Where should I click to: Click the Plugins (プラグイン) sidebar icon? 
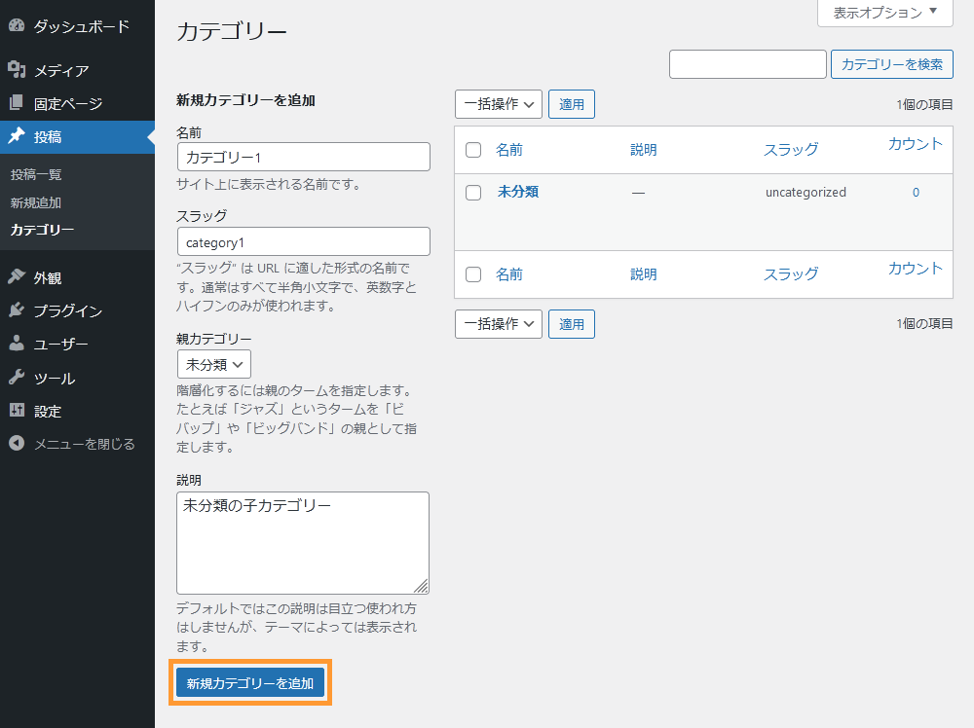(19, 309)
